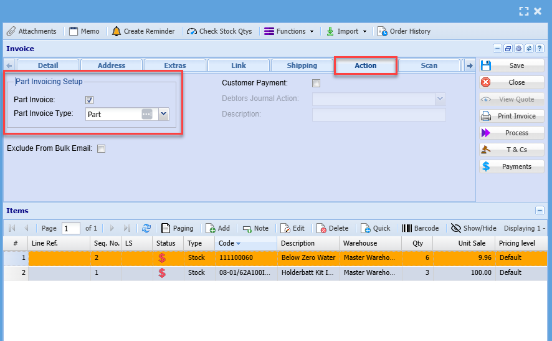This screenshot has width=552, height=341.
Task: Maximize dialog with fullscreen icon
Action: pos(524,11)
